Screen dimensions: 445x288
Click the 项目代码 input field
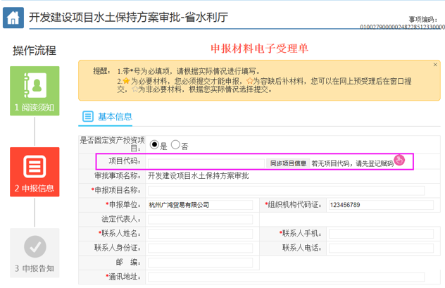(x=206, y=163)
